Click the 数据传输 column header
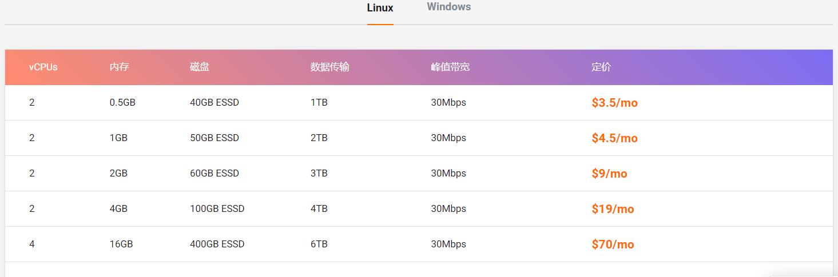Screen dimensions: 838x277 329,67
